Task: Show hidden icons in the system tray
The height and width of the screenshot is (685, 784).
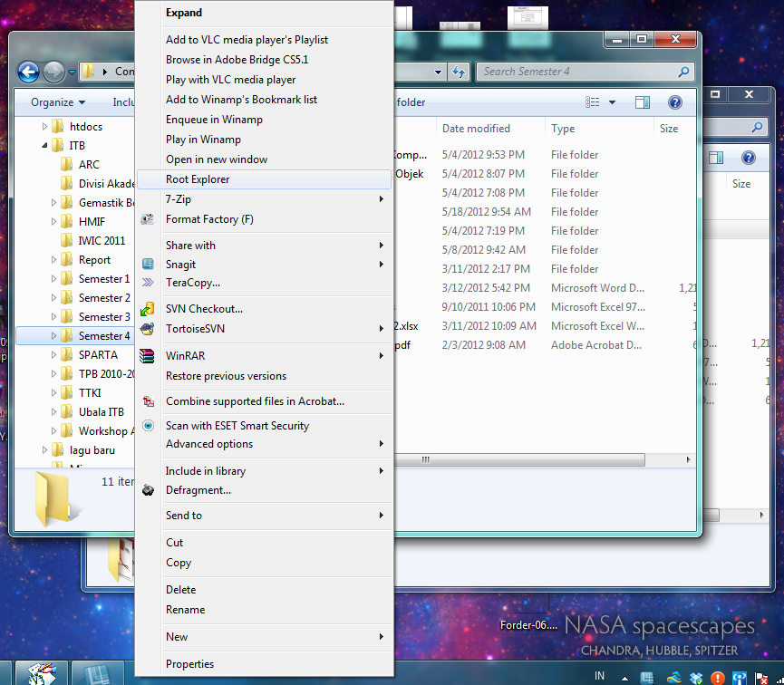Action: (624, 677)
